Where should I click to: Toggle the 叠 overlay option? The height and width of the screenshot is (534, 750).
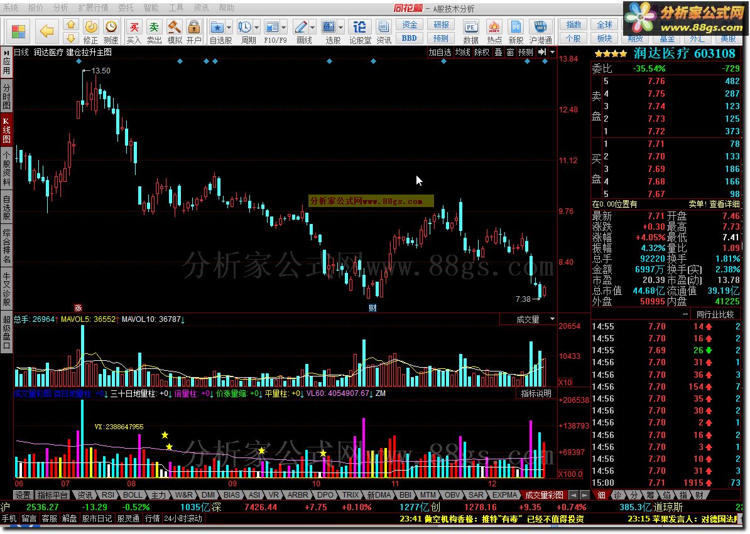tap(498, 52)
